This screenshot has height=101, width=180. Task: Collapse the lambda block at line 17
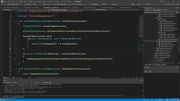(x=16, y=39)
